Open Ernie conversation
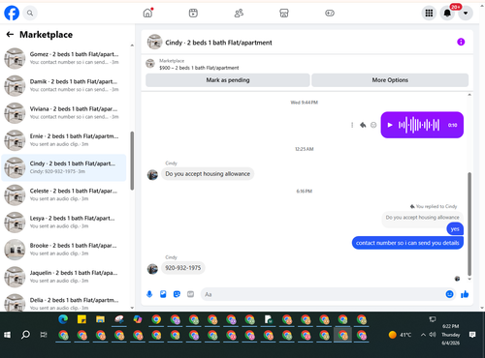The height and width of the screenshot is (358, 485). (64, 140)
